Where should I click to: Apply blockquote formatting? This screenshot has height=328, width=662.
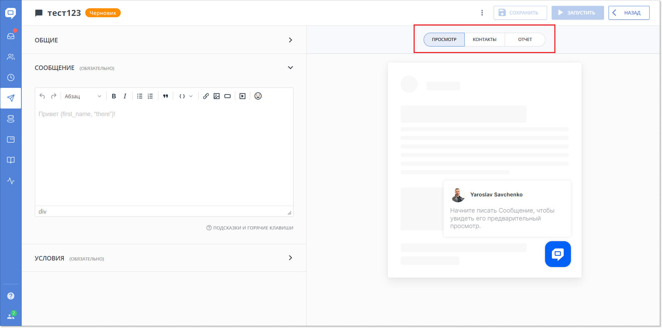(166, 96)
